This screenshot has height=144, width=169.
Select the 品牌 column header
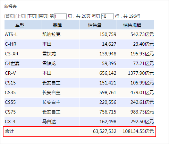[60, 25]
